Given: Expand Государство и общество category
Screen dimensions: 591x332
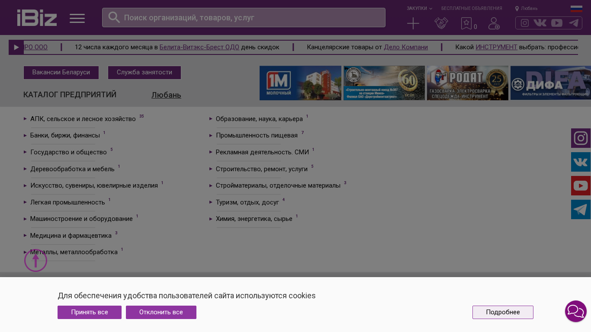Looking at the screenshot, I should click(68, 152).
